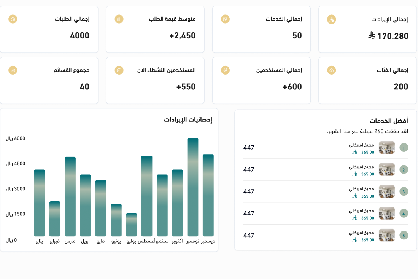Click the إجمالي الطلبات card icon
418x279 pixels.
tap(13, 19)
